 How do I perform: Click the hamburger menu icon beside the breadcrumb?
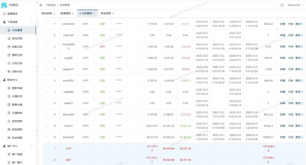click(x=40, y=5)
